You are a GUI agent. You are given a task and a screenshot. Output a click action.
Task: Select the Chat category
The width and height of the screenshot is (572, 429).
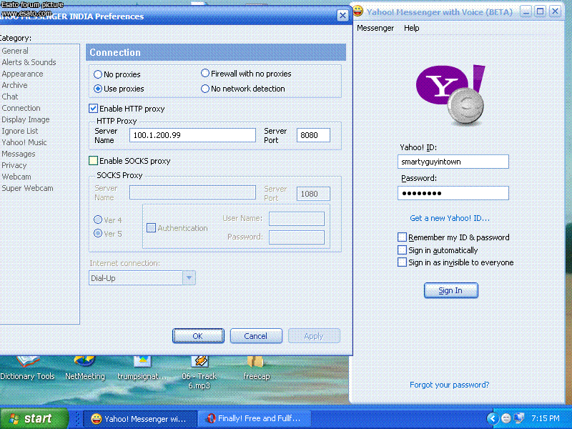pyautogui.click(x=10, y=97)
